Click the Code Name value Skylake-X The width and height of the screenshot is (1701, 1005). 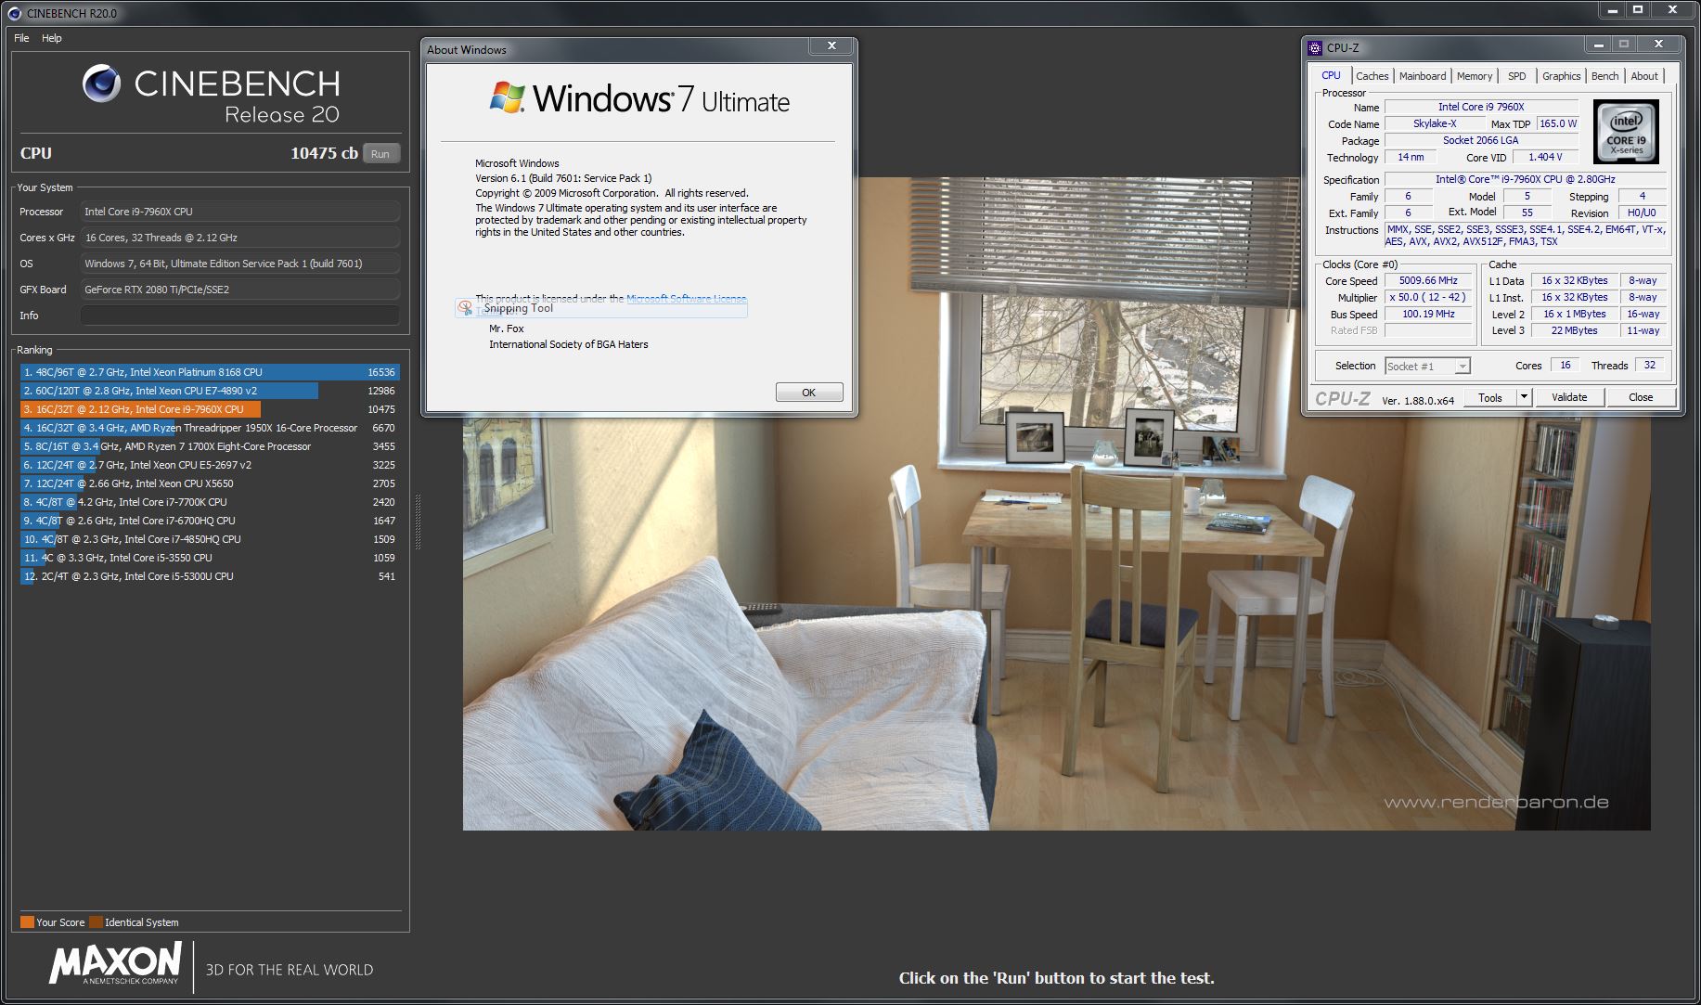(x=1435, y=124)
